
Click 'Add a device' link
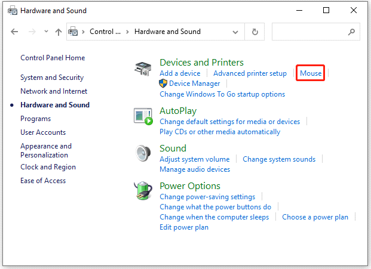[180, 73]
